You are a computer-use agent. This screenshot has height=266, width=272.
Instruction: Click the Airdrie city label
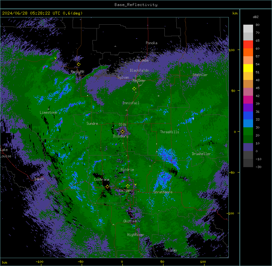(x=127, y=170)
